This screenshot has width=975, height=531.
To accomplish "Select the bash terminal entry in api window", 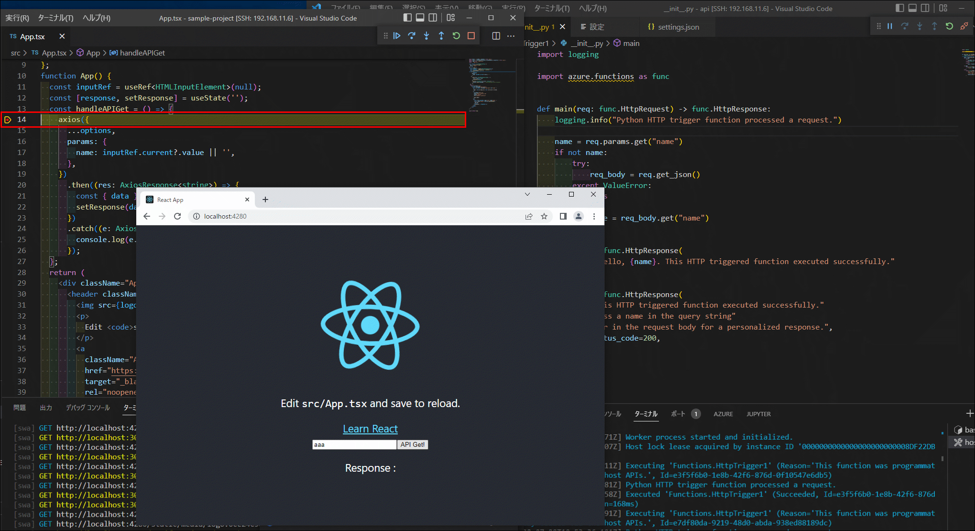I will coord(964,430).
